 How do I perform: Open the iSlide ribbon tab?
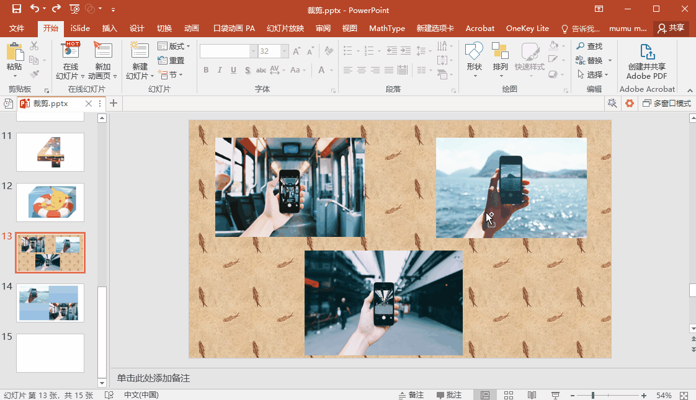coord(80,29)
